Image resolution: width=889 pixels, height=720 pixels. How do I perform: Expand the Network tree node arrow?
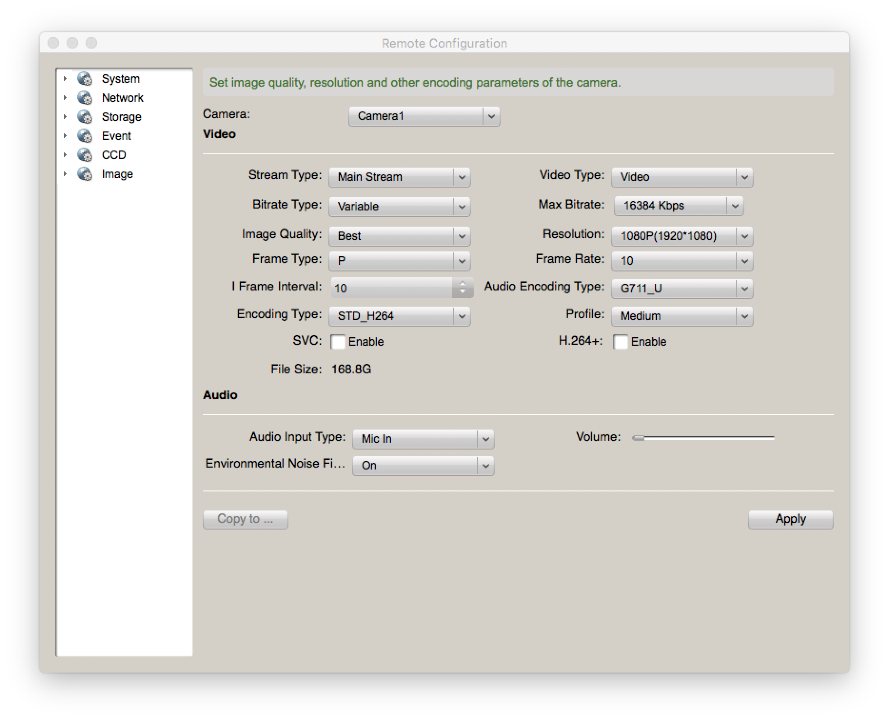pyautogui.click(x=65, y=98)
